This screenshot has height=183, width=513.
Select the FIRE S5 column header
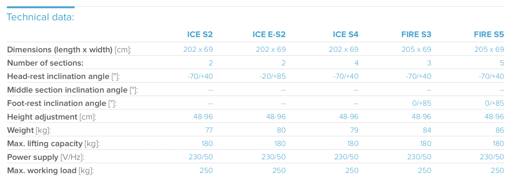tap(489, 34)
